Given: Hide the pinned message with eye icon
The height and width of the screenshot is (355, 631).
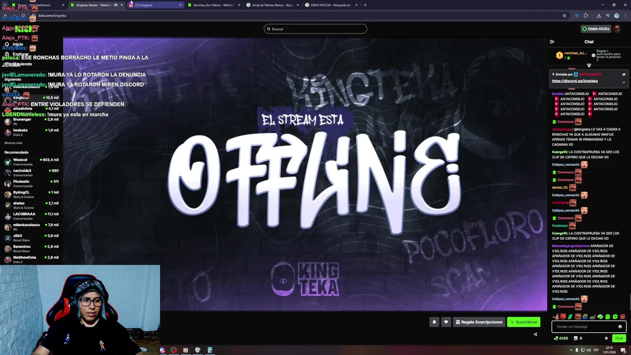Looking at the screenshot, I should 624,74.
